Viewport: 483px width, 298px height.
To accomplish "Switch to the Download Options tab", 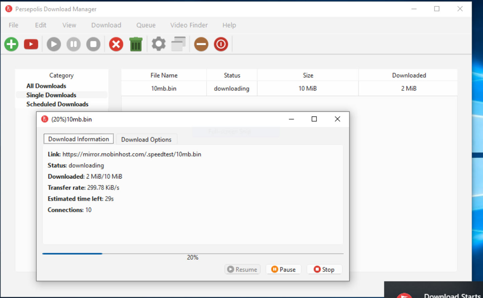I will click(x=146, y=139).
